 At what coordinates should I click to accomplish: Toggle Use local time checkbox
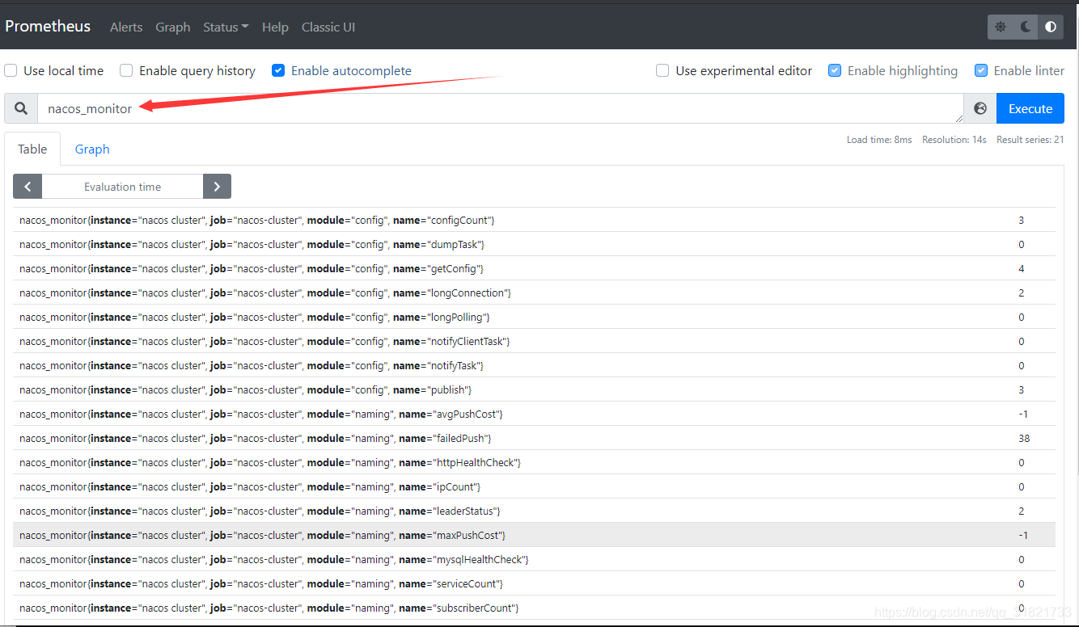click(x=11, y=70)
